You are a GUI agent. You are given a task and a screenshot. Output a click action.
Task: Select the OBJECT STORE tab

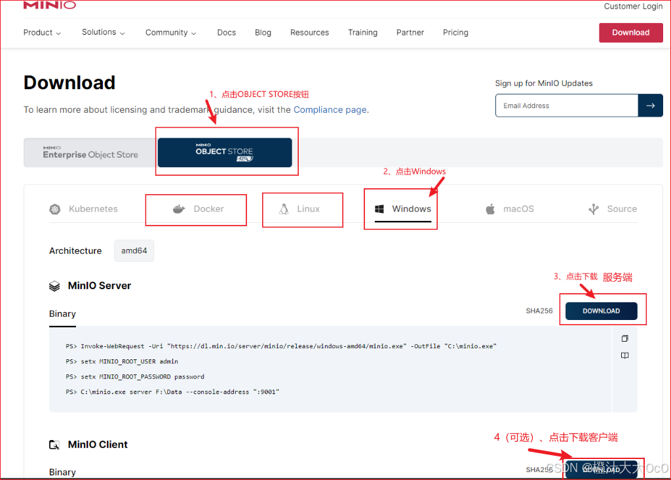click(225, 152)
